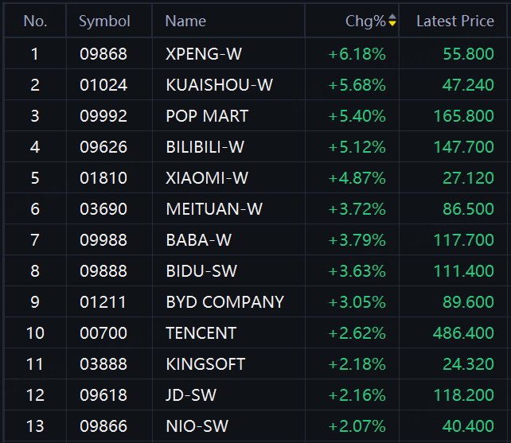Click the +3.63% change value
511x443 pixels.
(x=357, y=271)
